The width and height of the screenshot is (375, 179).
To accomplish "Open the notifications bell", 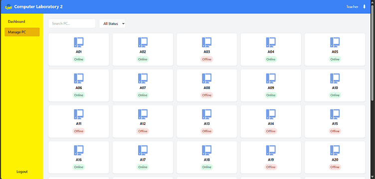I will pyautogui.click(x=364, y=6).
